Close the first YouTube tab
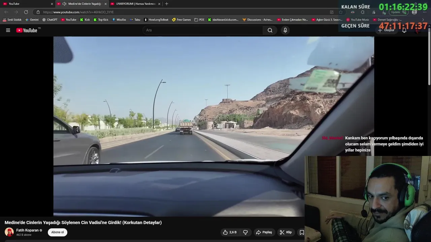The height and width of the screenshot is (242, 431). (x=52, y=4)
